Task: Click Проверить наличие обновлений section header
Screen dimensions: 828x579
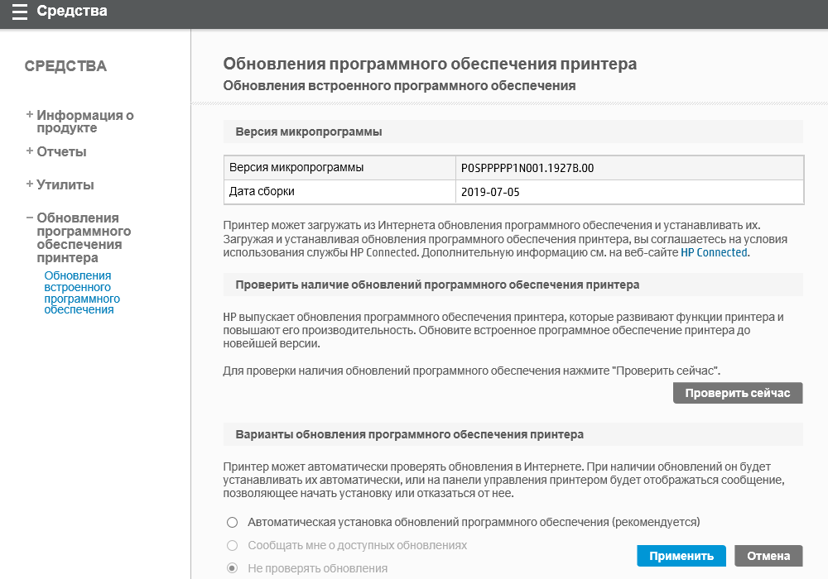Action: [437, 285]
